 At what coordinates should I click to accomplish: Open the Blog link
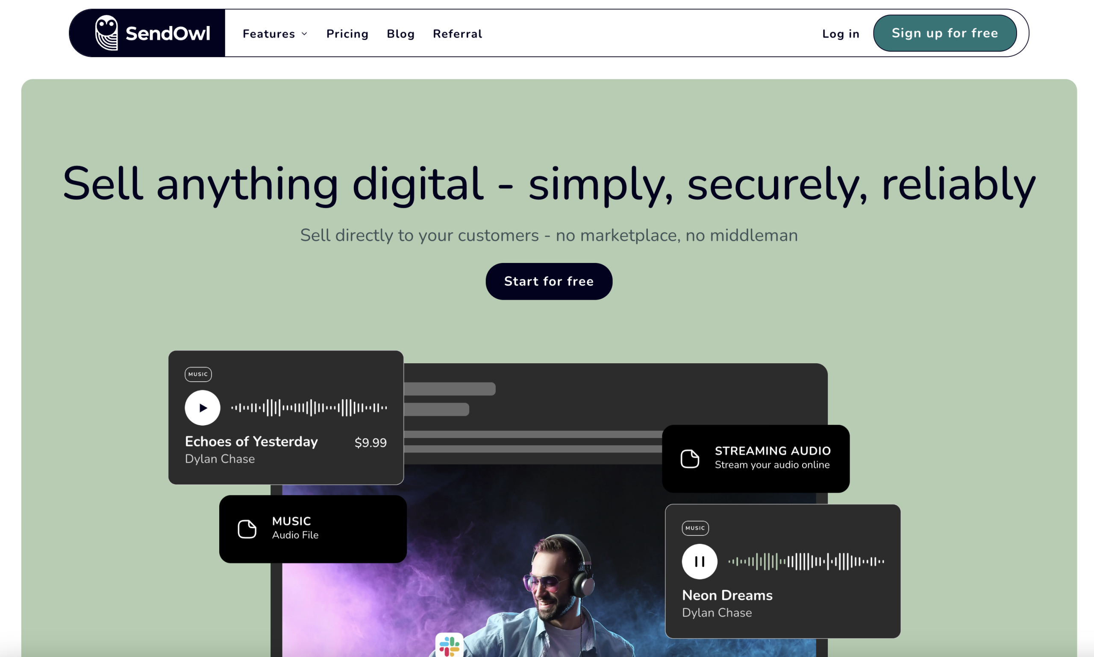pos(400,34)
